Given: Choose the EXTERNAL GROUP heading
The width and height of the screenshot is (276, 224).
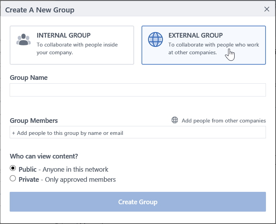Looking at the screenshot, I should (x=196, y=35).
